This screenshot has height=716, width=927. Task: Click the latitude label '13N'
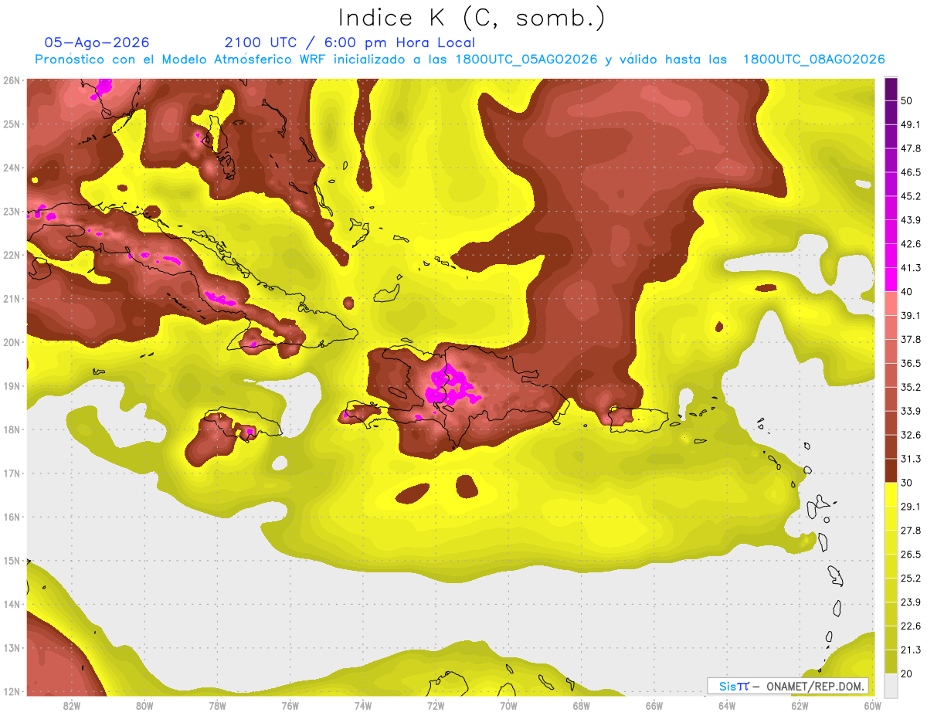(x=12, y=648)
